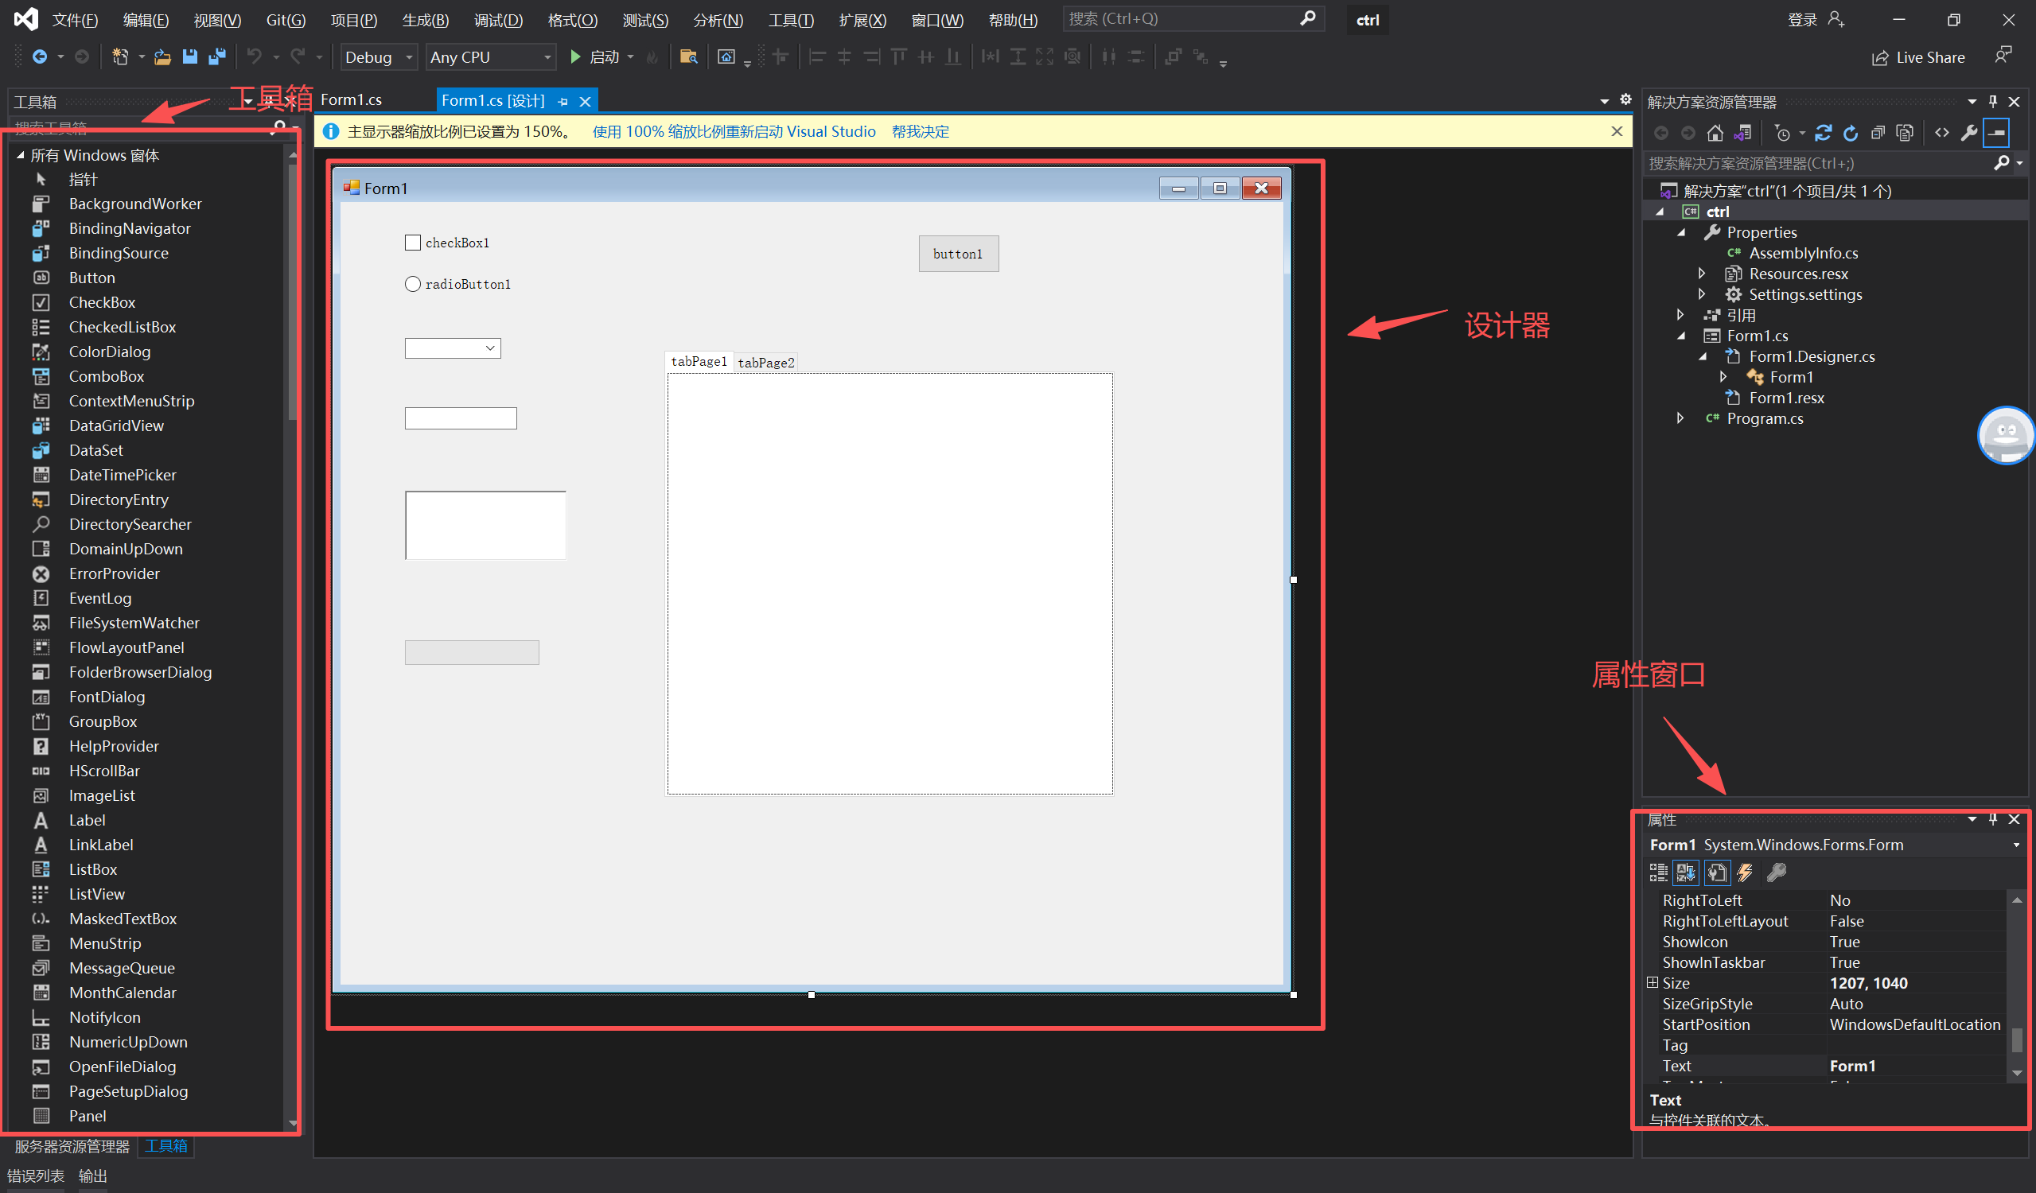Pin the Form1.cs design tab

(x=563, y=101)
